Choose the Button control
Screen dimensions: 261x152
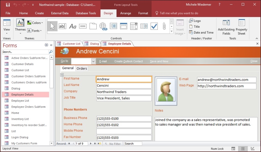point(83,26)
